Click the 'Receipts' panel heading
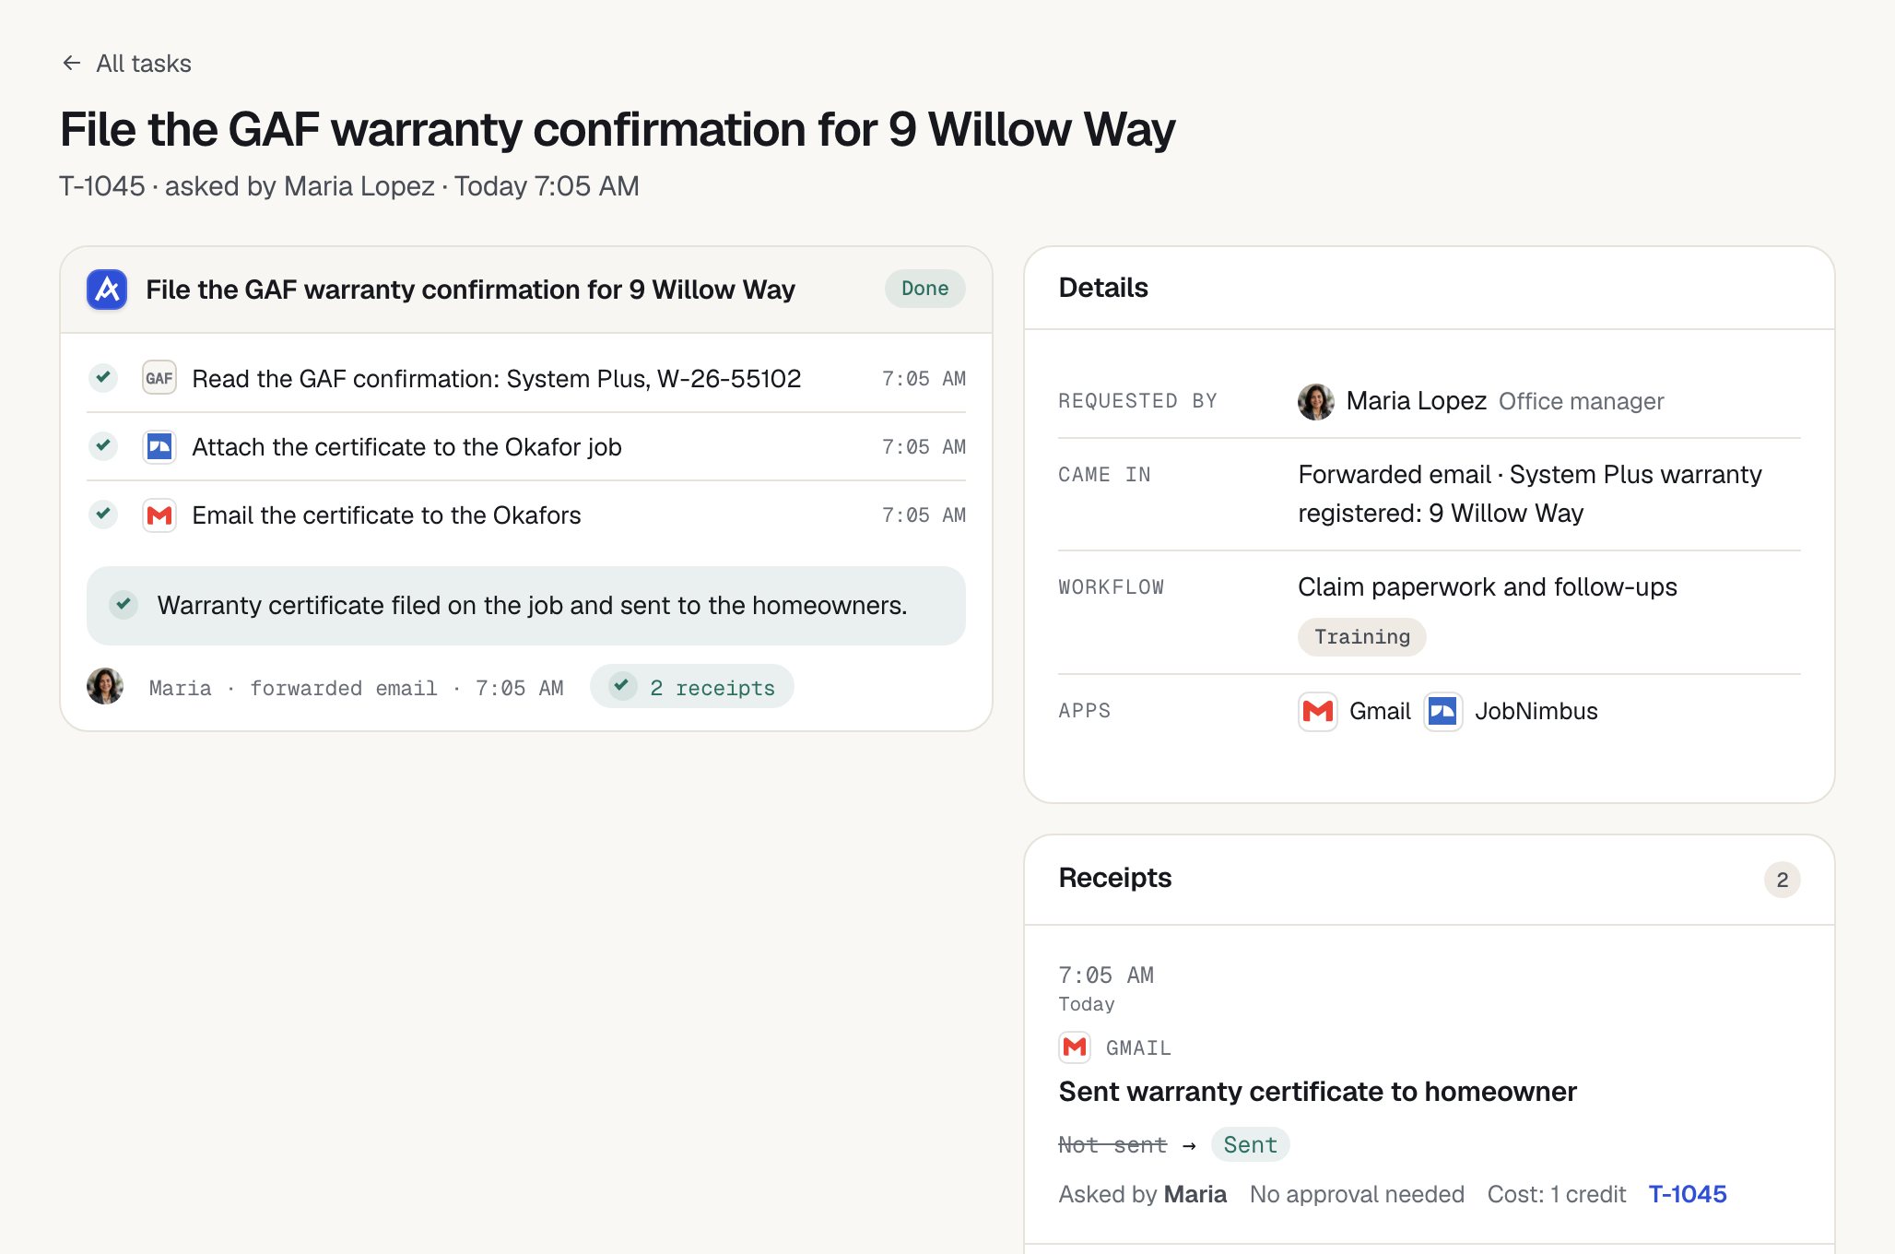1895x1254 pixels. tap(1115, 878)
